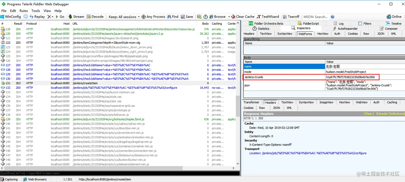The height and width of the screenshot is (182, 405).
Task: Click the comment speech-bubble icon
Action: (26, 17)
